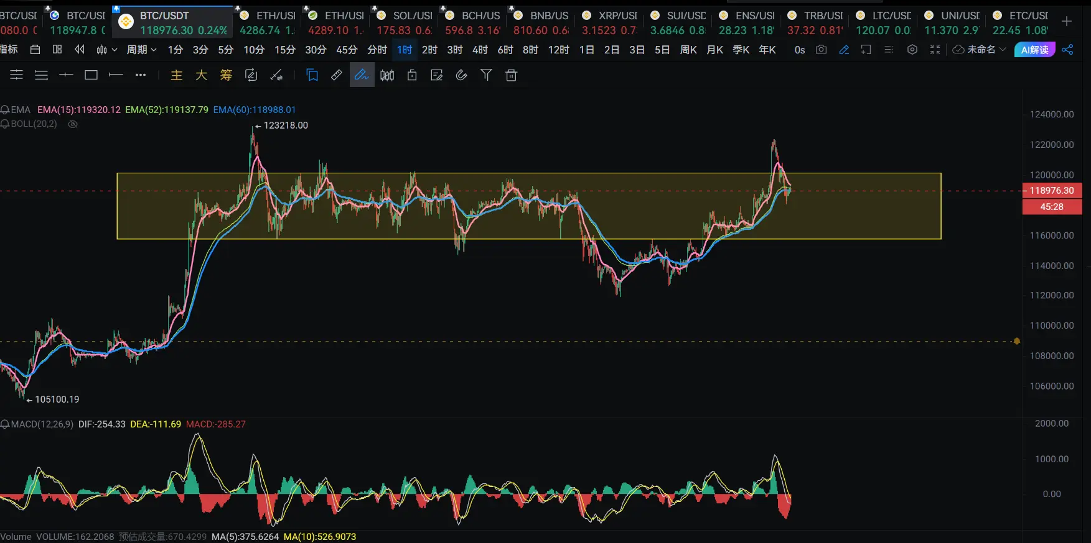Toggle the lock drawings icon
The image size is (1091, 543).
click(412, 75)
